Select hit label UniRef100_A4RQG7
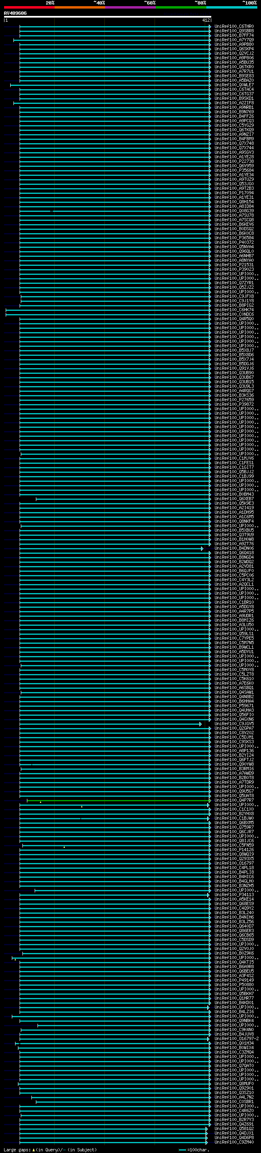 (x=234, y=391)
